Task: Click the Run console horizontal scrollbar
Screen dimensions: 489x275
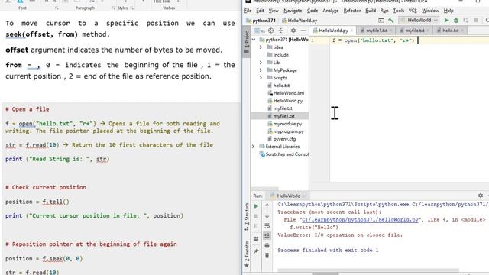Action: 368,270
